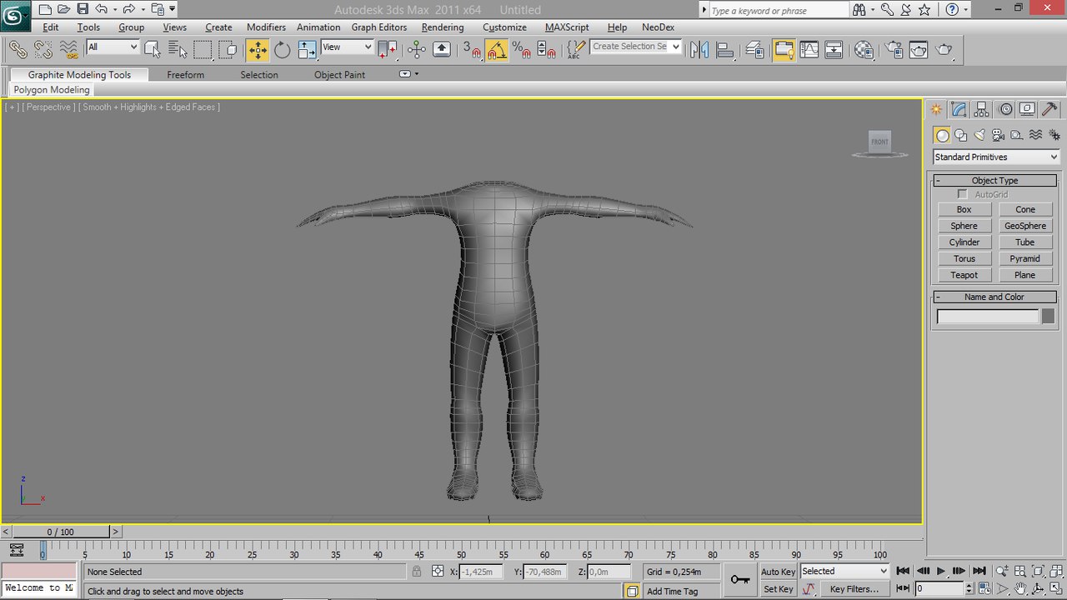Image resolution: width=1067 pixels, height=600 pixels.
Task: Open the Modifiers menu
Action: (x=266, y=27)
